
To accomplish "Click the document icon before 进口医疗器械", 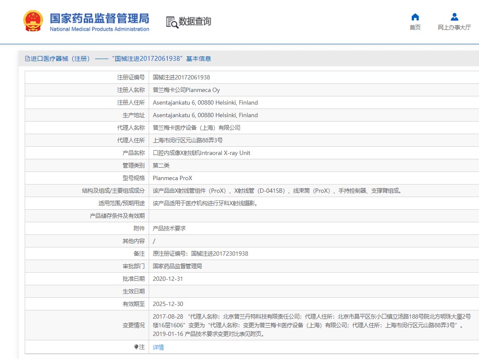I will (x=27, y=59).
